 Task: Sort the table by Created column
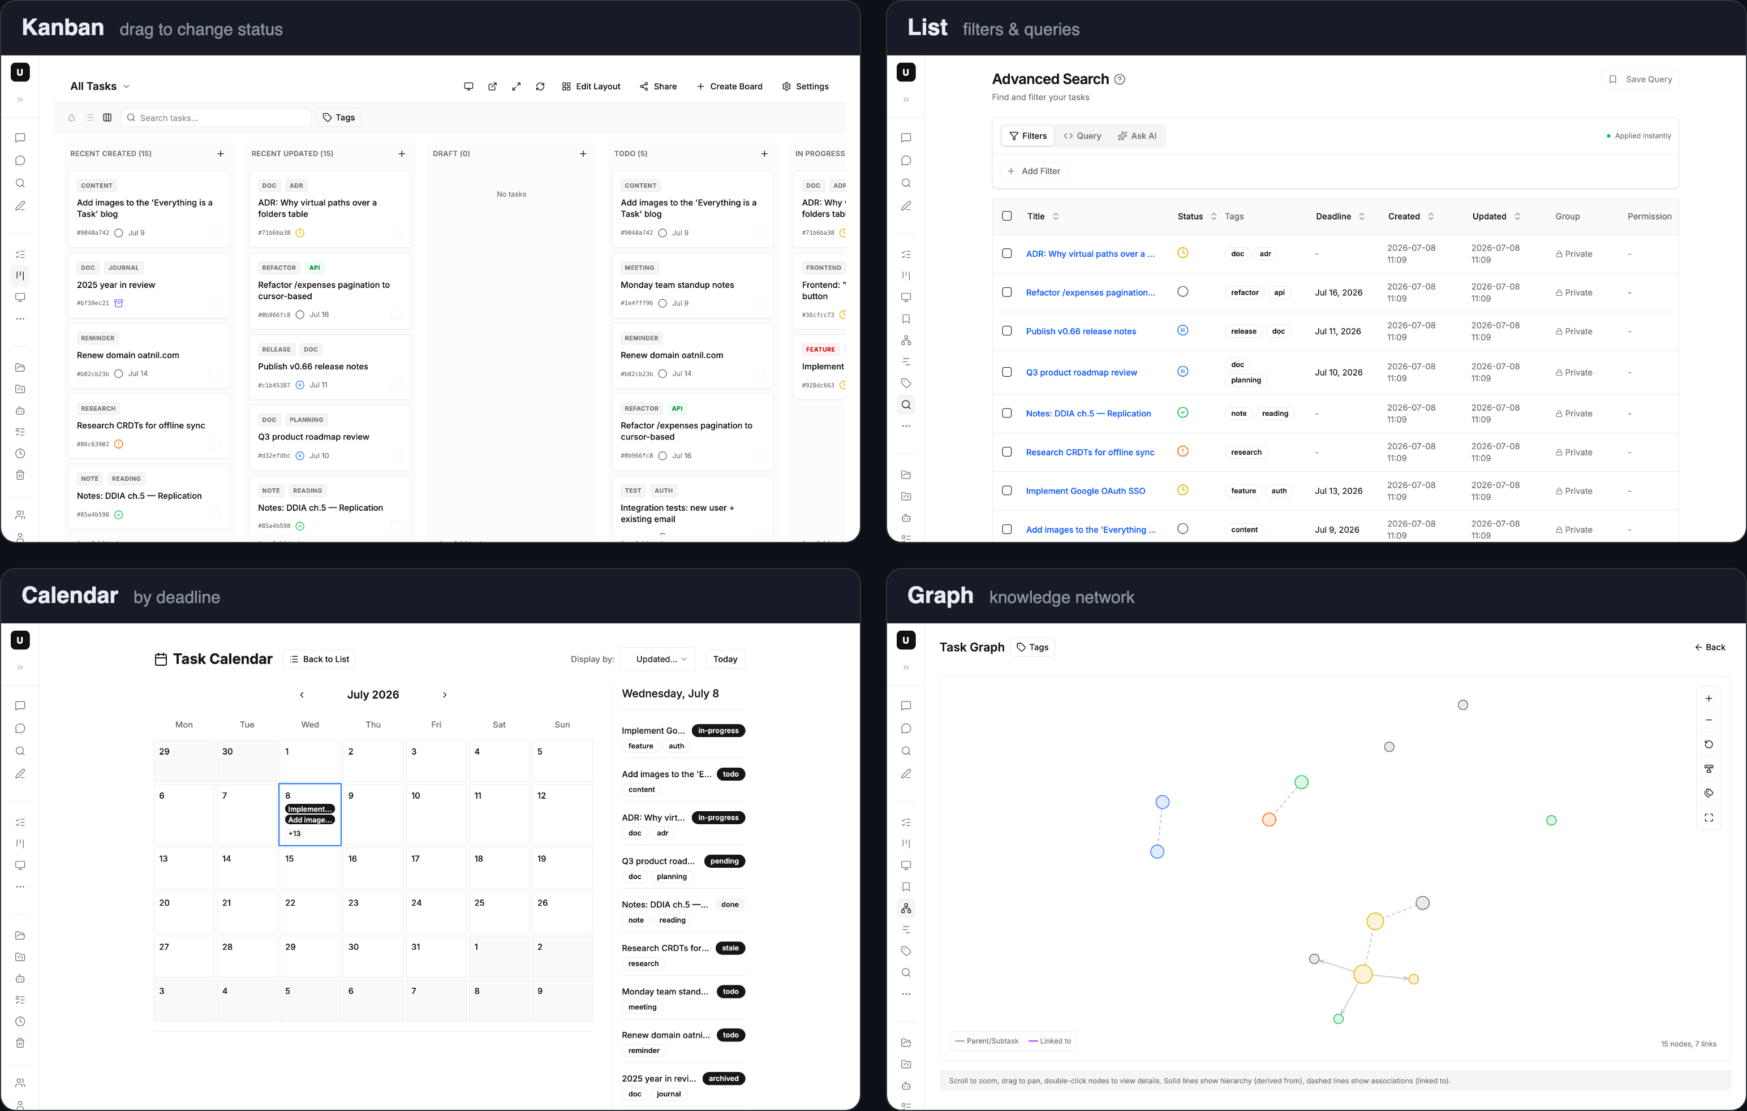tap(1411, 216)
